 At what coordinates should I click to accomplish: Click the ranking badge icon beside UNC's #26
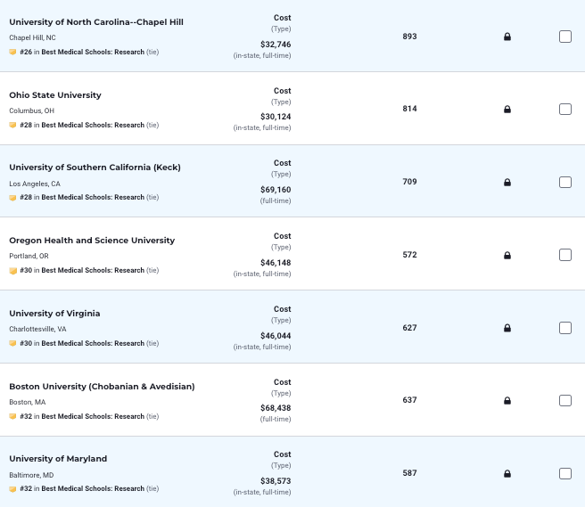(12, 52)
